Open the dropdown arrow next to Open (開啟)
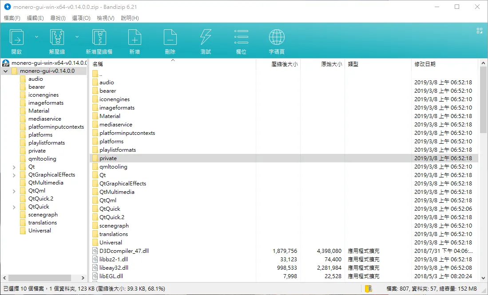Viewport: 488px width, 295px height. coord(36,37)
